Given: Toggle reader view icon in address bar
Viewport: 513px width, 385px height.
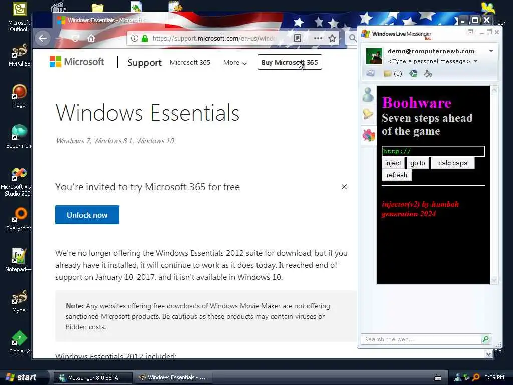Looking at the screenshot, I should click(x=298, y=38).
